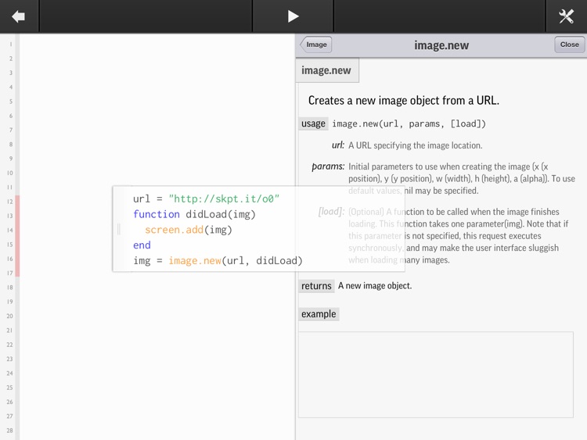Go back to the Image documentation section
The width and height of the screenshot is (587, 440).
[316, 45]
